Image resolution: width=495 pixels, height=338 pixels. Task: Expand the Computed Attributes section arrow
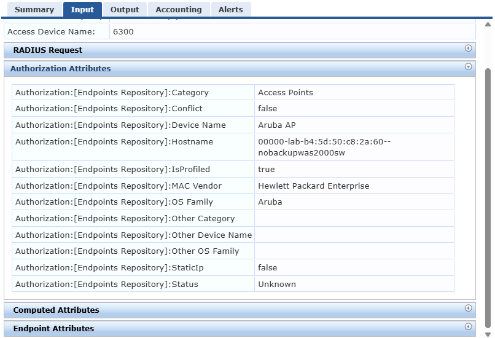[x=468, y=308]
